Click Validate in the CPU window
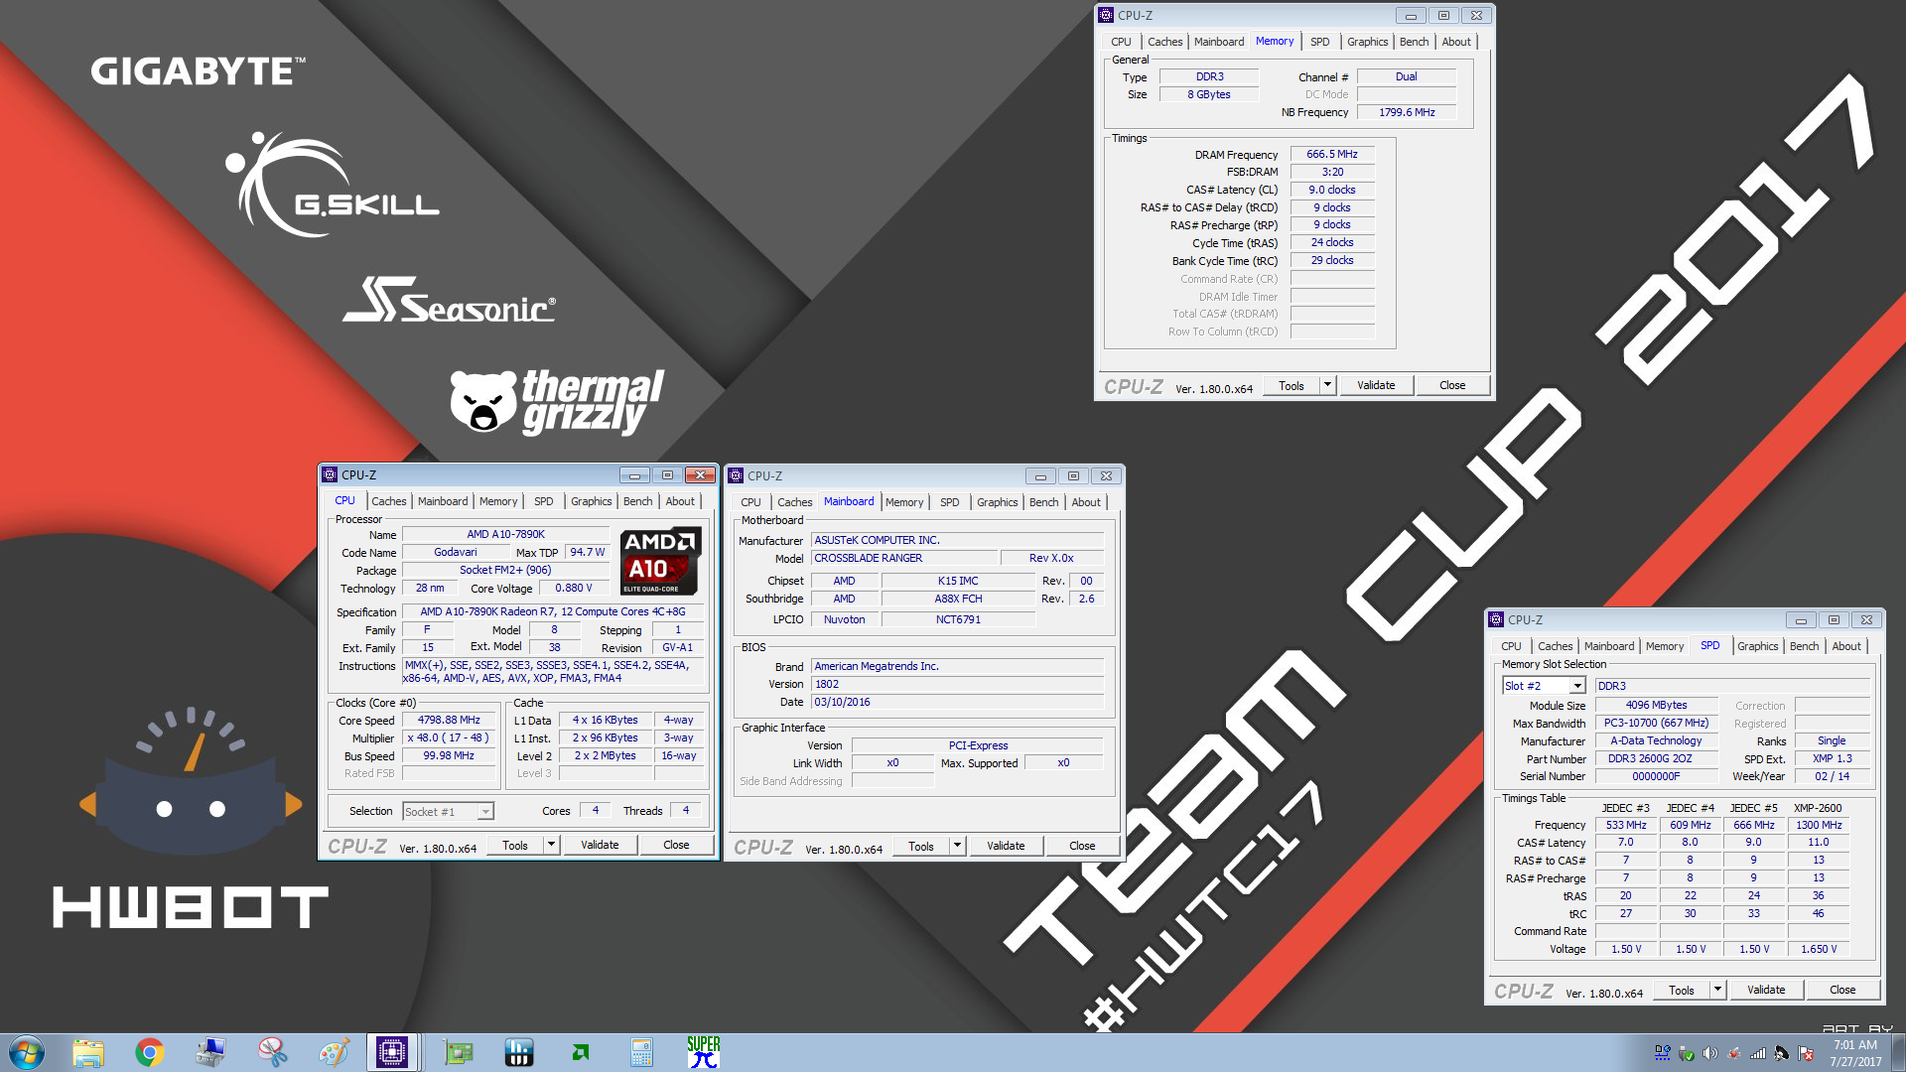 tap(600, 845)
